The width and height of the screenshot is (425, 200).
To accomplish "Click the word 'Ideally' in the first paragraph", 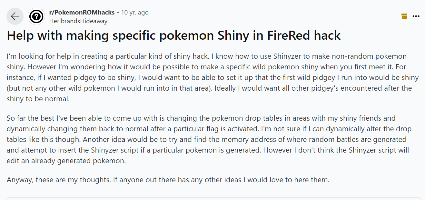I will point(223,88).
